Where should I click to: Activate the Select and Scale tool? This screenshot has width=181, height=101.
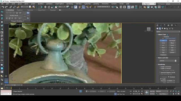point(53,7)
